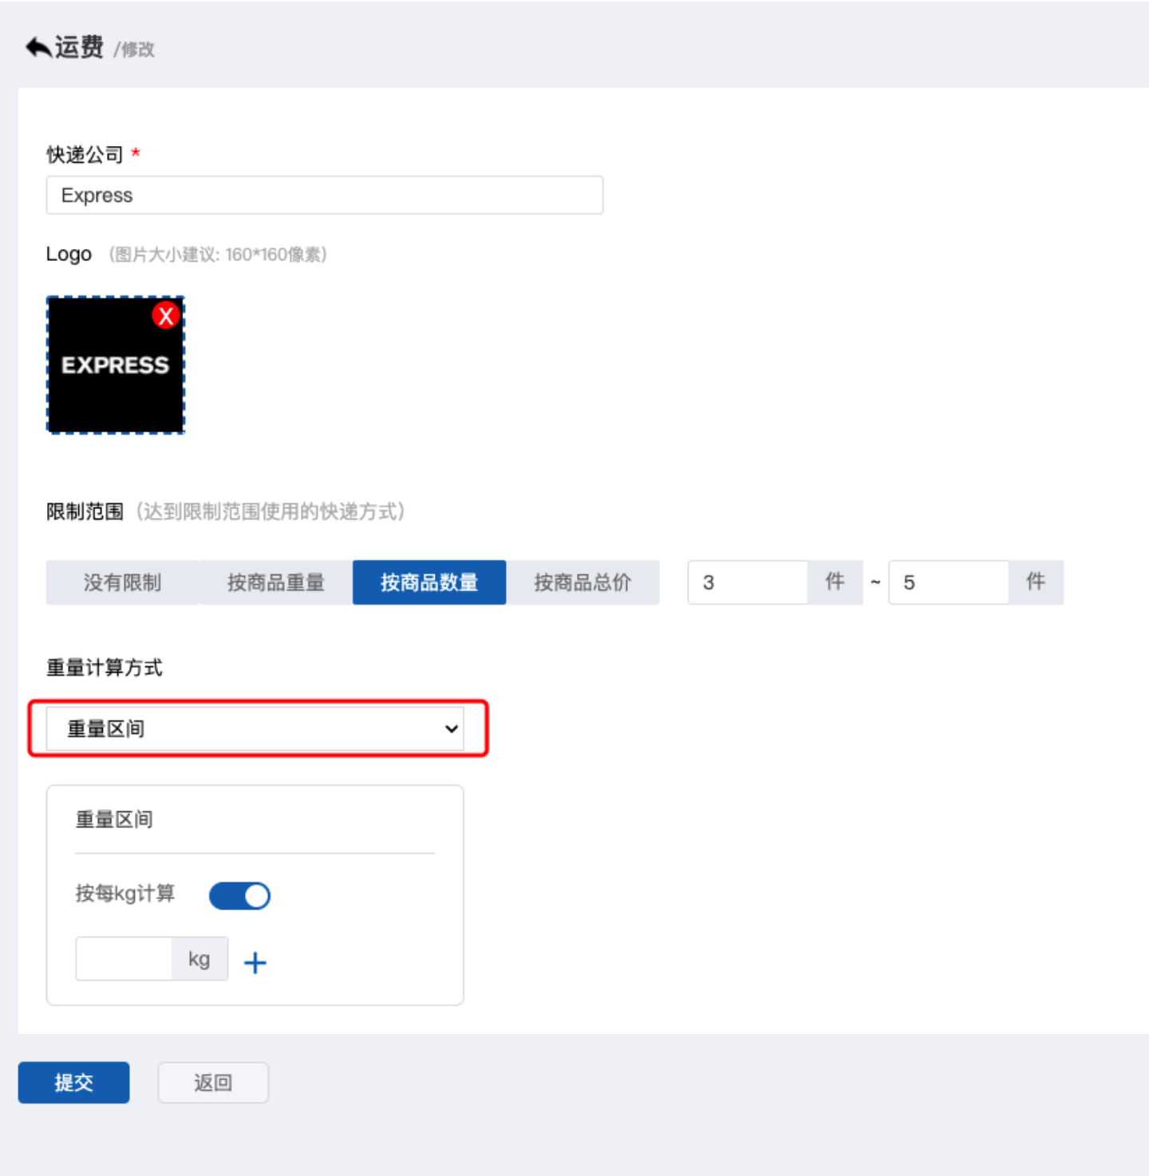Click the minimum quantity field showing 3
Image resolution: width=1149 pixels, height=1176 pixels.
748,582
